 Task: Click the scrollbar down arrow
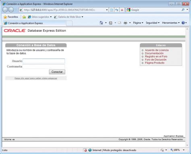[x=187, y=145]
